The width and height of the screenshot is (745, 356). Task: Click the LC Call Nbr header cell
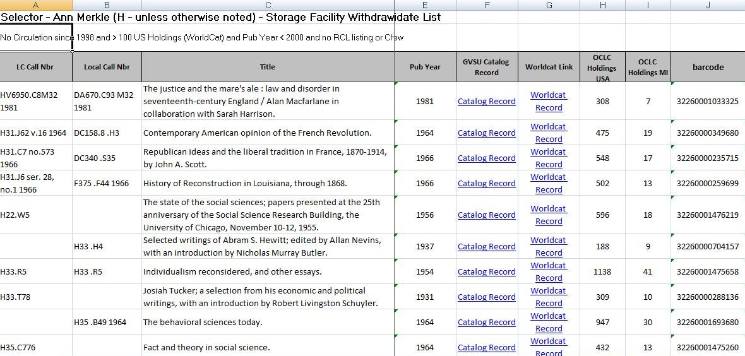coord(35,67)
